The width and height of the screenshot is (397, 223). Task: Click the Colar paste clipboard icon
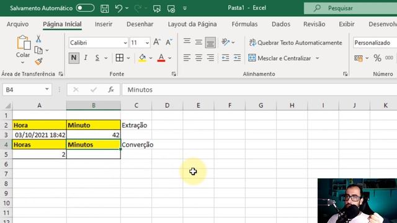[x=24, y=43]
